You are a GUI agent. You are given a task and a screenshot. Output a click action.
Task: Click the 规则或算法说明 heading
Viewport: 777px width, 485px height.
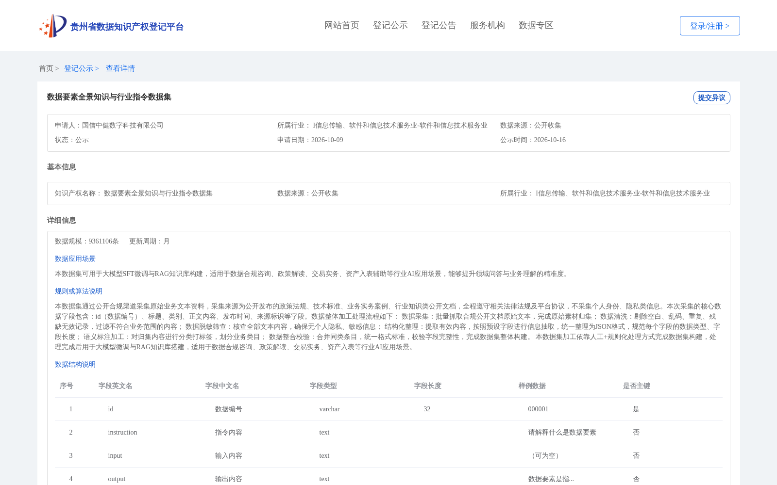(x=79, y=291)
